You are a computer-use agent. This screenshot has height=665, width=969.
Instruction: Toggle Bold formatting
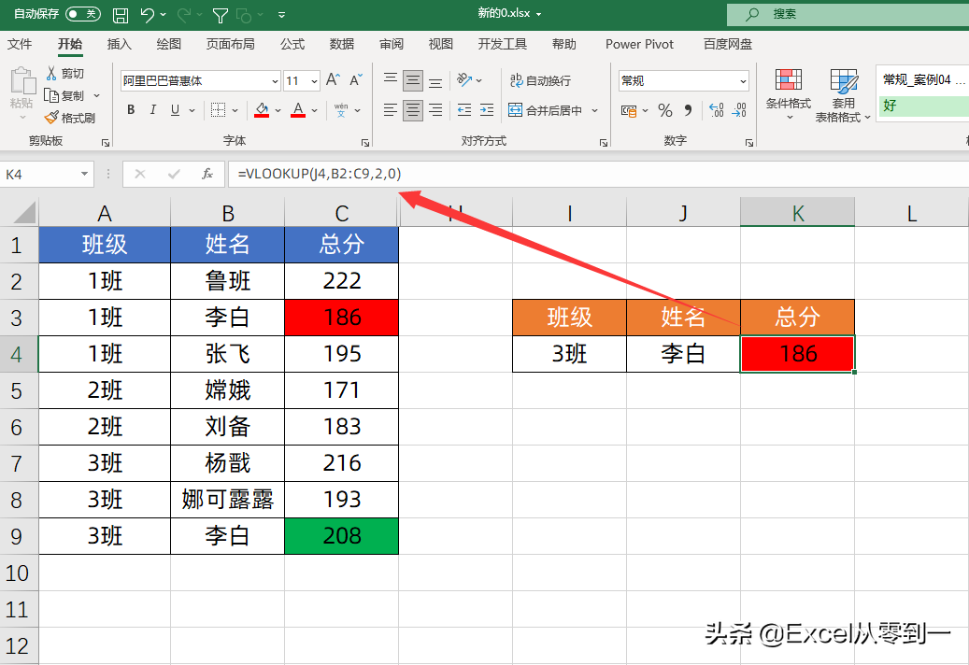click(x=131, y=110)
